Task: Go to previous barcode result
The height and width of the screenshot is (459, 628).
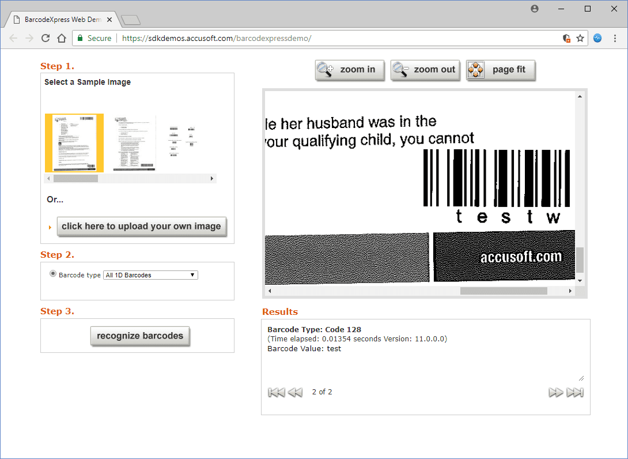Action: coord(295,392)
